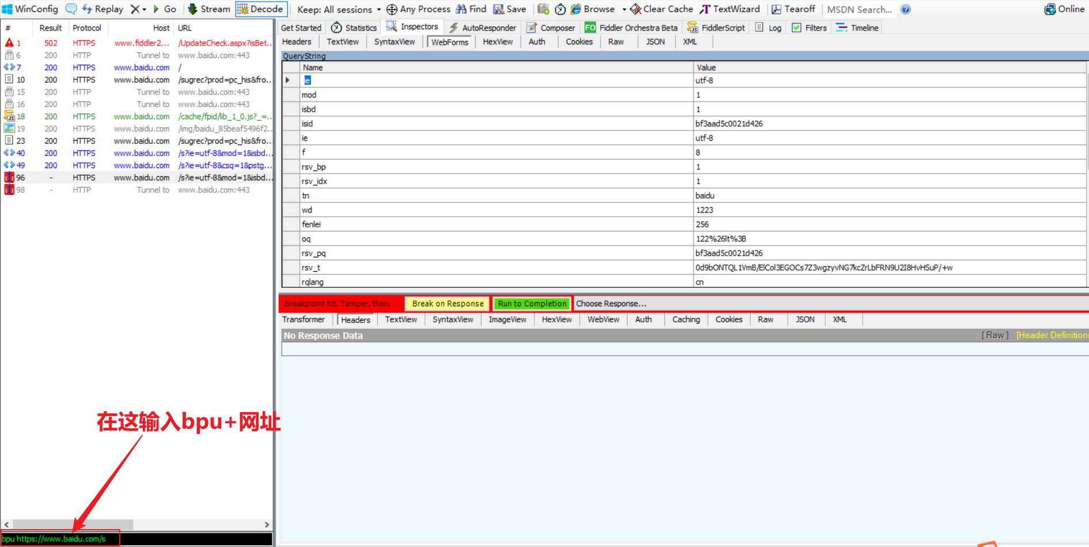The height and width of the screenshot is (547, 1089).
Task: Open the AutoResponder tab
Action: coord(483,28)
